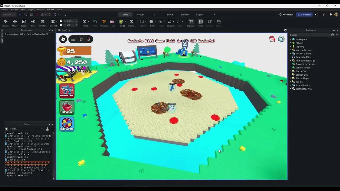Open the Color picker tool

151,23
